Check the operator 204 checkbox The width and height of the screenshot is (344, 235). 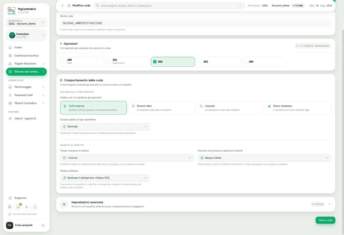click(x=246, y=62)
